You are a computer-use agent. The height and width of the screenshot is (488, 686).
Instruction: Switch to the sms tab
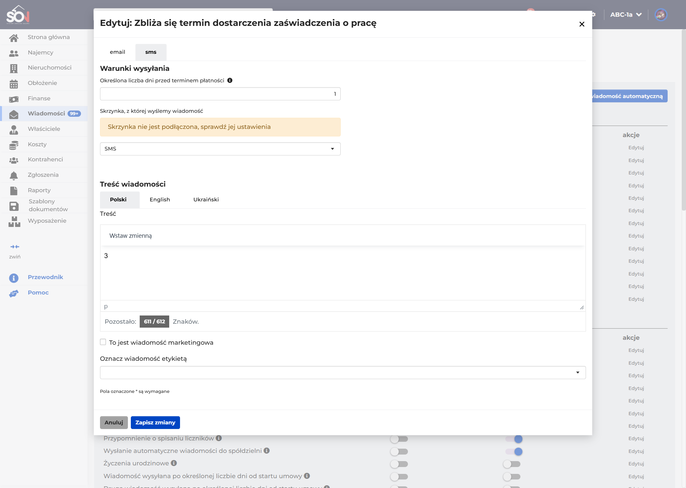tap(151, 52)
